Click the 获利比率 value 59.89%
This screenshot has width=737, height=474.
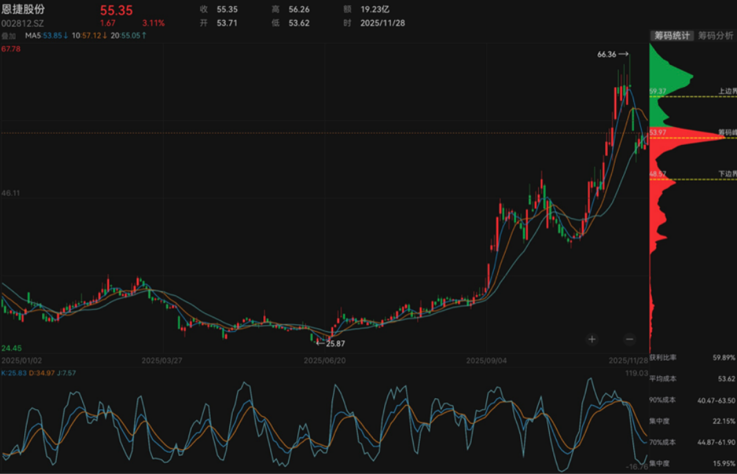tap(724, 357)
